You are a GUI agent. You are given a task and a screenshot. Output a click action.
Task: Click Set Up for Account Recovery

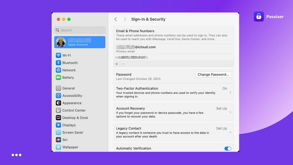(x=222, y=109)
